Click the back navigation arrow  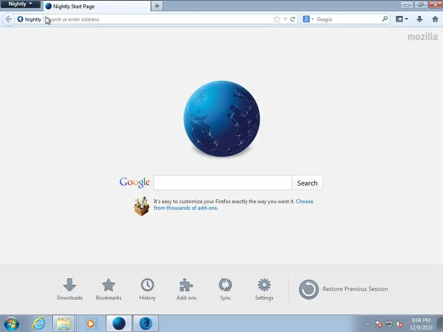coord(9,19)
